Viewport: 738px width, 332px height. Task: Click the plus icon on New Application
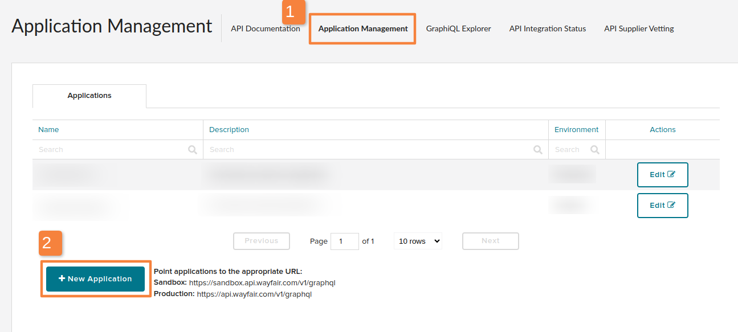(x=62, y=279)
